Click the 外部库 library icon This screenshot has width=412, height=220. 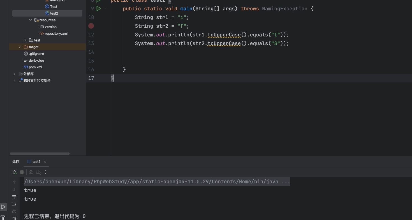tap(20, 74)
